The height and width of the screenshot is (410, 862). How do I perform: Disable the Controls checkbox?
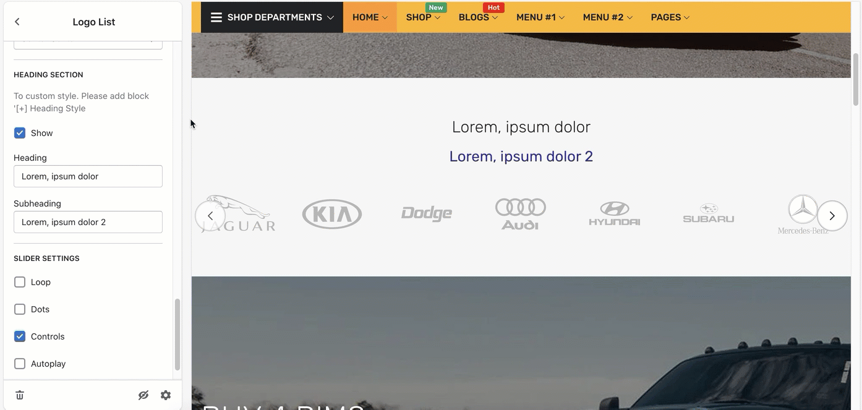pyautogui.click(x=20, y=336)
